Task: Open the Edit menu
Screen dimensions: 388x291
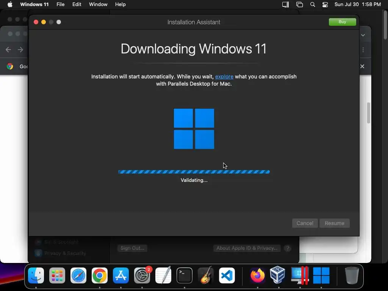Action: pyautogui.click(x=77, y=5)
